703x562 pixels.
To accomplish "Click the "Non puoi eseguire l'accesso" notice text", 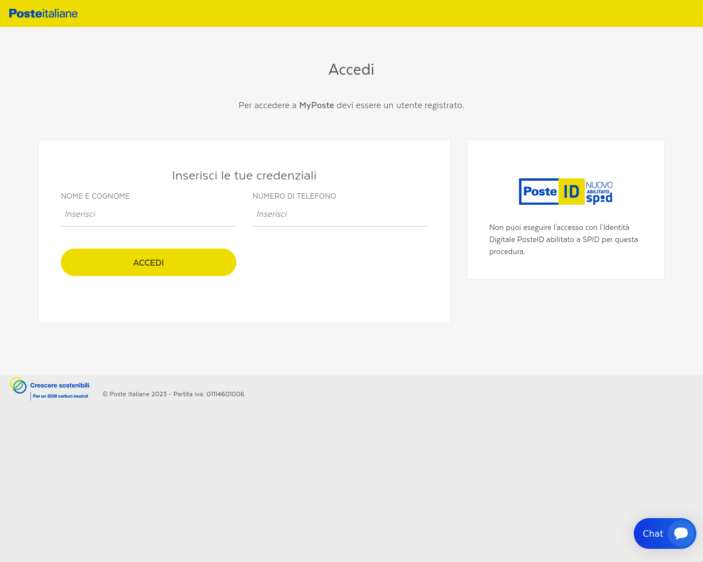I will point(564,239).
